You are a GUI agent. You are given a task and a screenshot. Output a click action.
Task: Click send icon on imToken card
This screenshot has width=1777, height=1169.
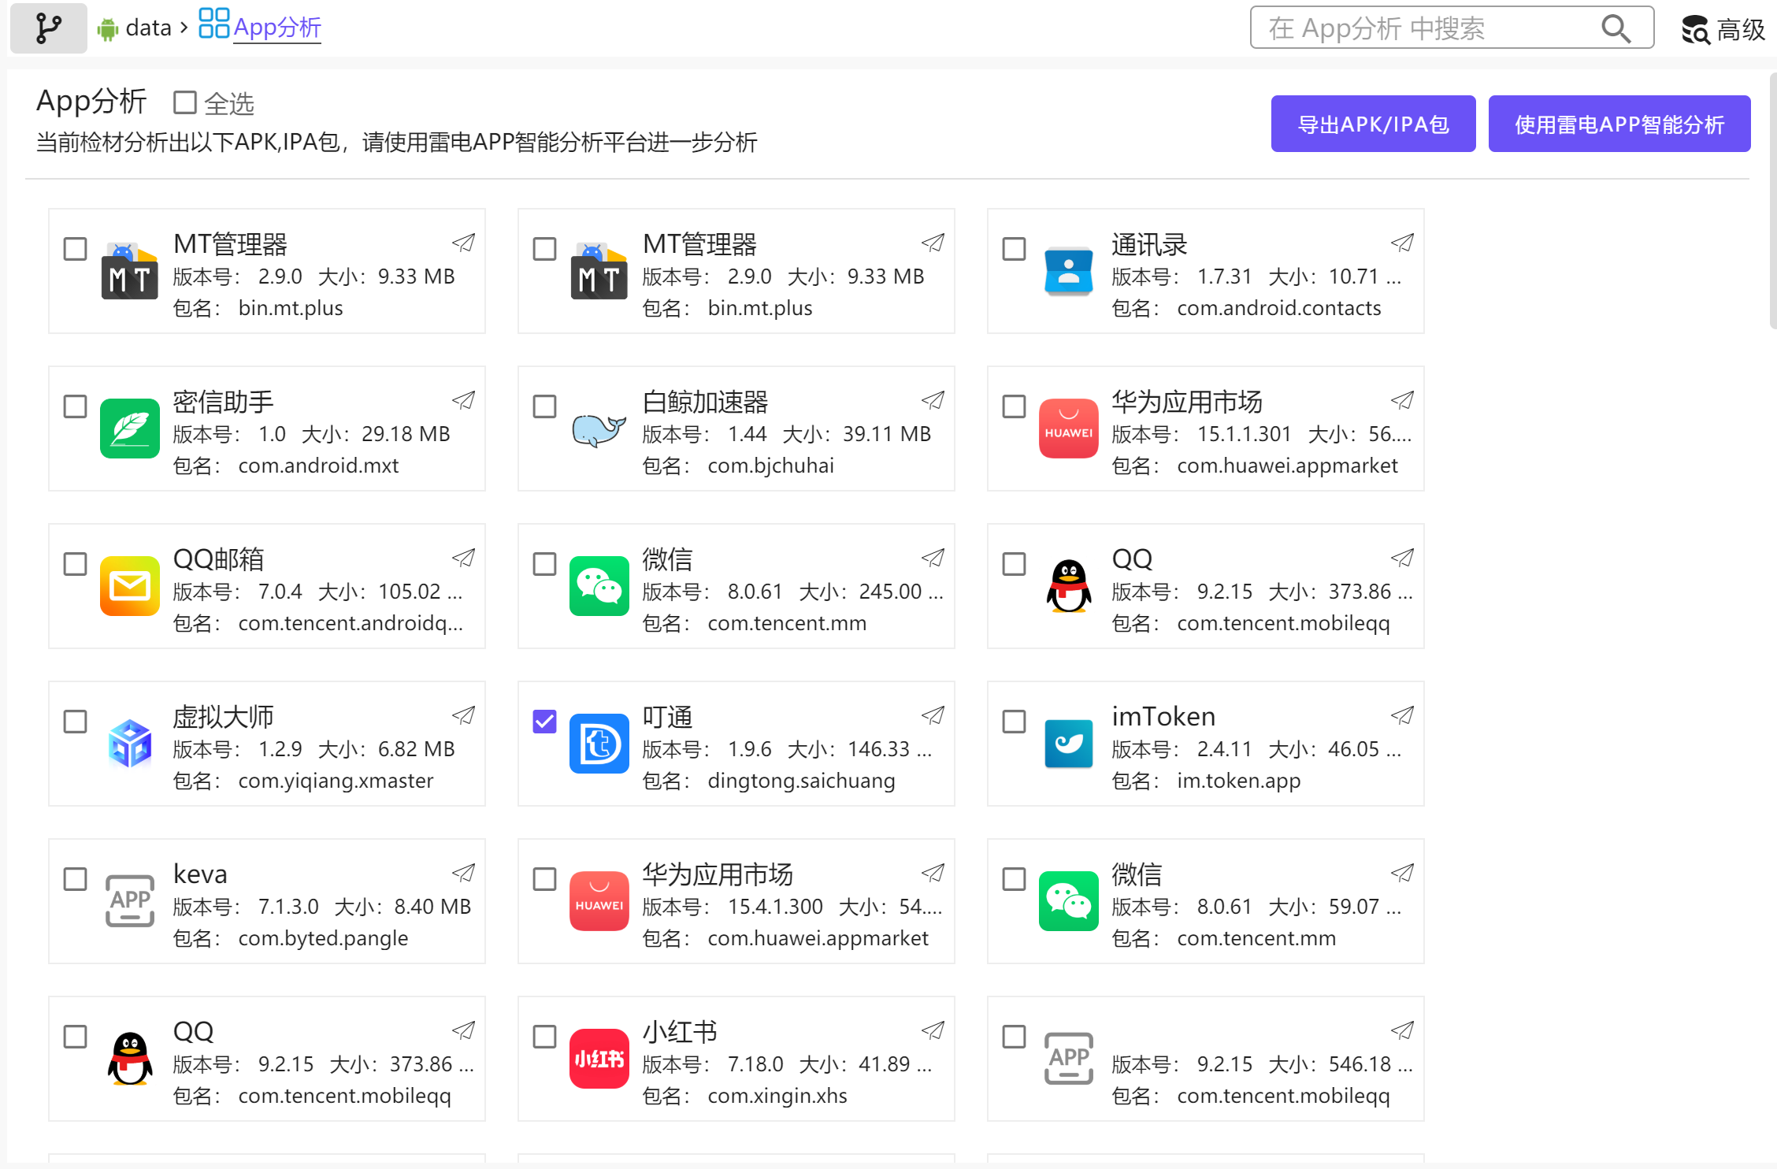click(1402, 716)
